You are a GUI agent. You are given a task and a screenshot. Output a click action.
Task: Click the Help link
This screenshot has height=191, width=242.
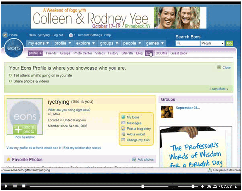pyautogui.click(x=108, y=35)
